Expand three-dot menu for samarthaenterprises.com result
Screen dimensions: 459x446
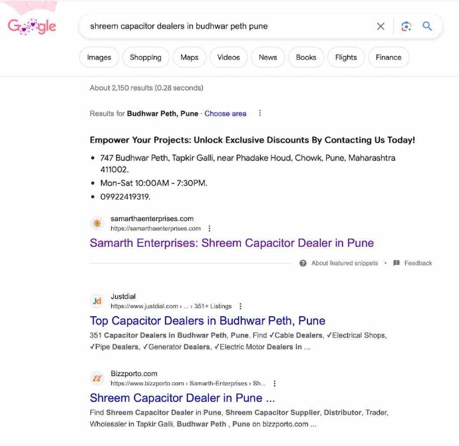point(210,228)
